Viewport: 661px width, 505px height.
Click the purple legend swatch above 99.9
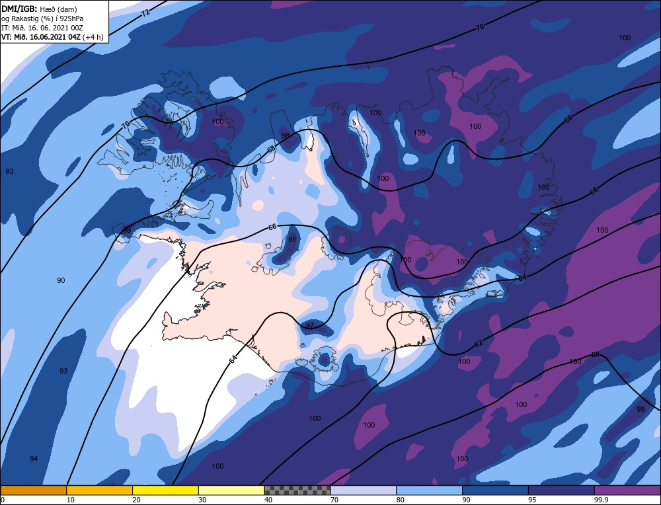[627, 490]
